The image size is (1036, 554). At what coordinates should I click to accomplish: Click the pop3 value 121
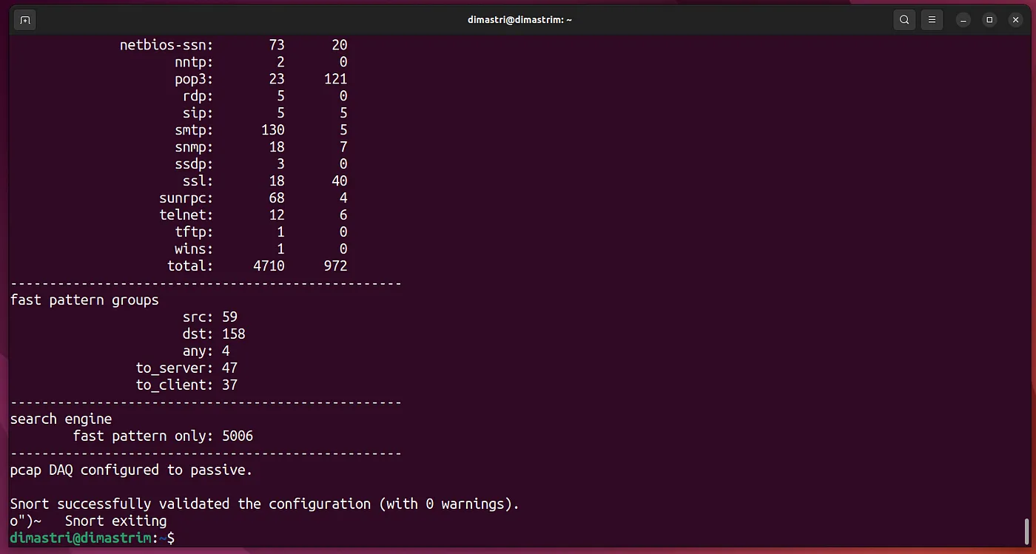point(335,79)
